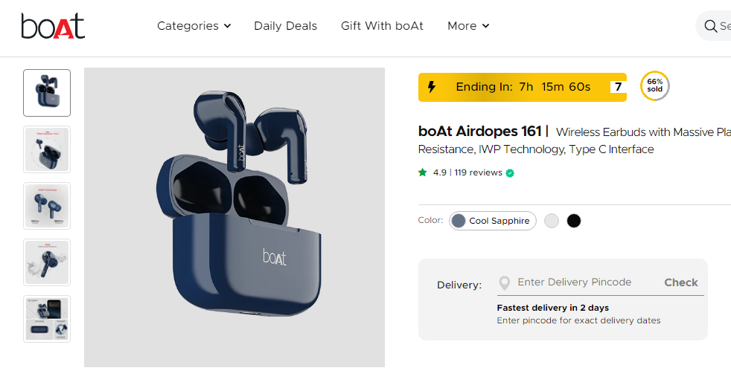731x391 pixels.
Task: Choose the white color swatch
Action: pos(552,221)
